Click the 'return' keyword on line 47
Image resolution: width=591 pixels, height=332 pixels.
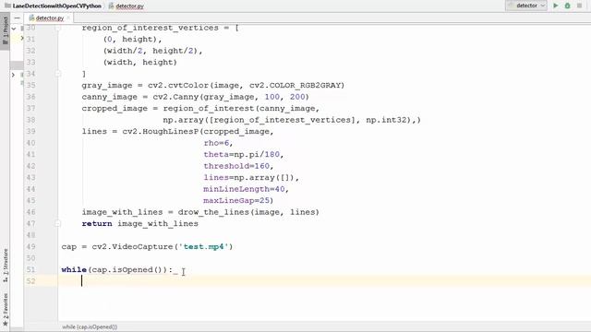coord(97,223)
